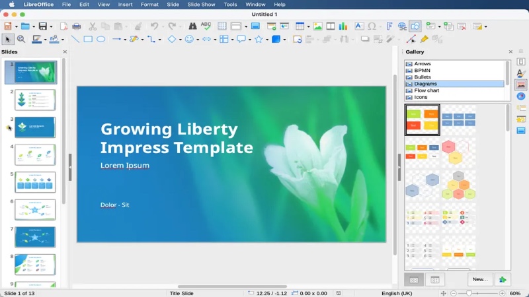The height and width of the screenshot is (297, 529).
Task: Click the Insert Image toolbar icon
Action: [x=317, y=26]
